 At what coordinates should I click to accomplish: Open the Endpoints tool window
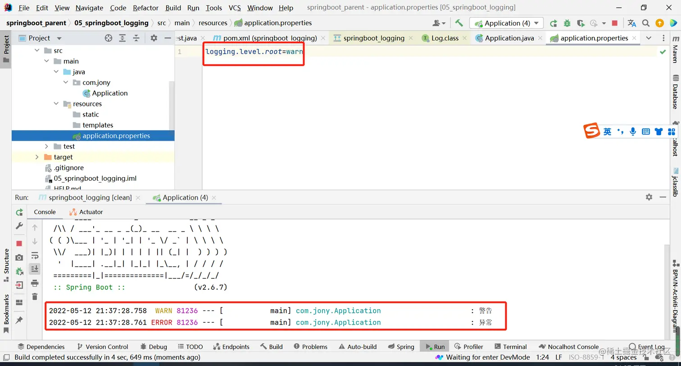pyautogui.click(x=231, y=347)
